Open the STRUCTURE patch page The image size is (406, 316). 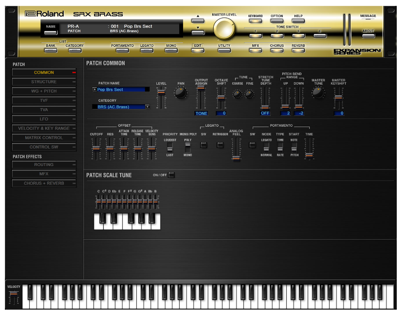coord(44,82)
